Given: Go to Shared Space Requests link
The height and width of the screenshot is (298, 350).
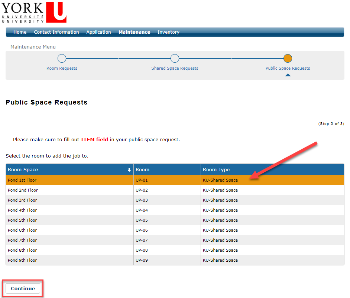Looking at the screenshot, I should click(x=175, y=68).
